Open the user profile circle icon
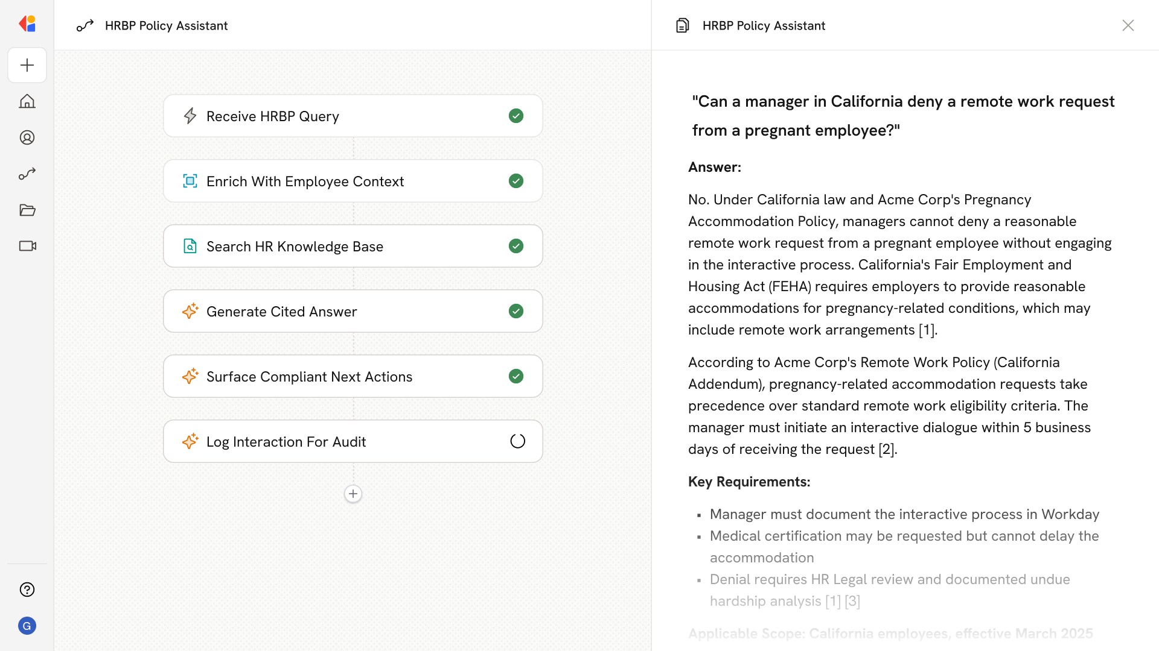Image resolution: width=1159 pixels, height=651 pixels. [x=27, y=137]
